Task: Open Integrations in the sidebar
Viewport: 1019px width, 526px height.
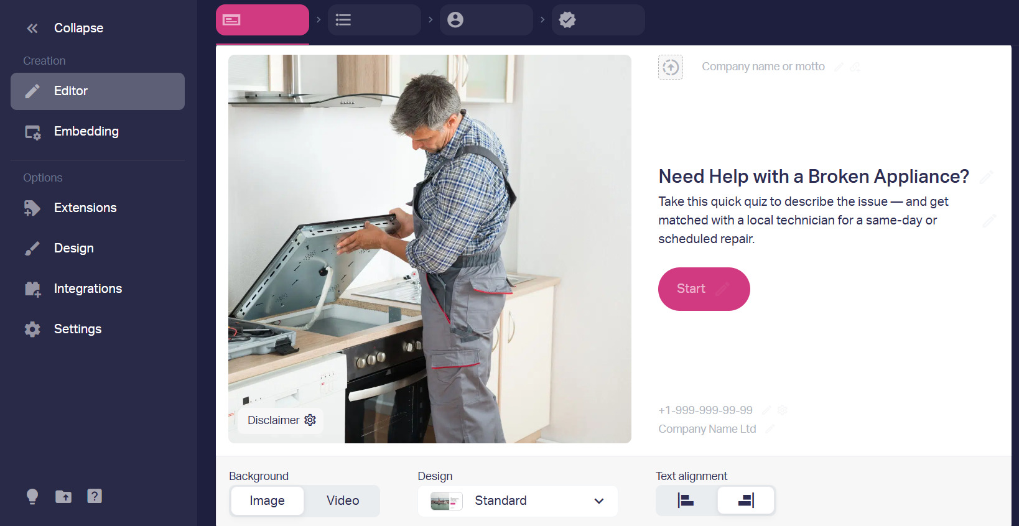Action: pos(98,289)
